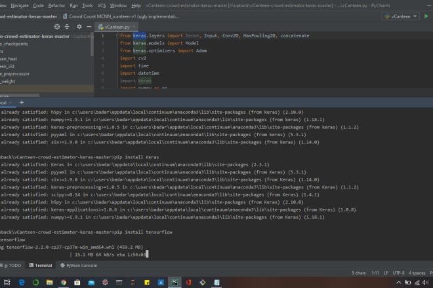Toggle the Terminal tool window button
The width and height of the screenshot is (433, 288).
point(40,266)
